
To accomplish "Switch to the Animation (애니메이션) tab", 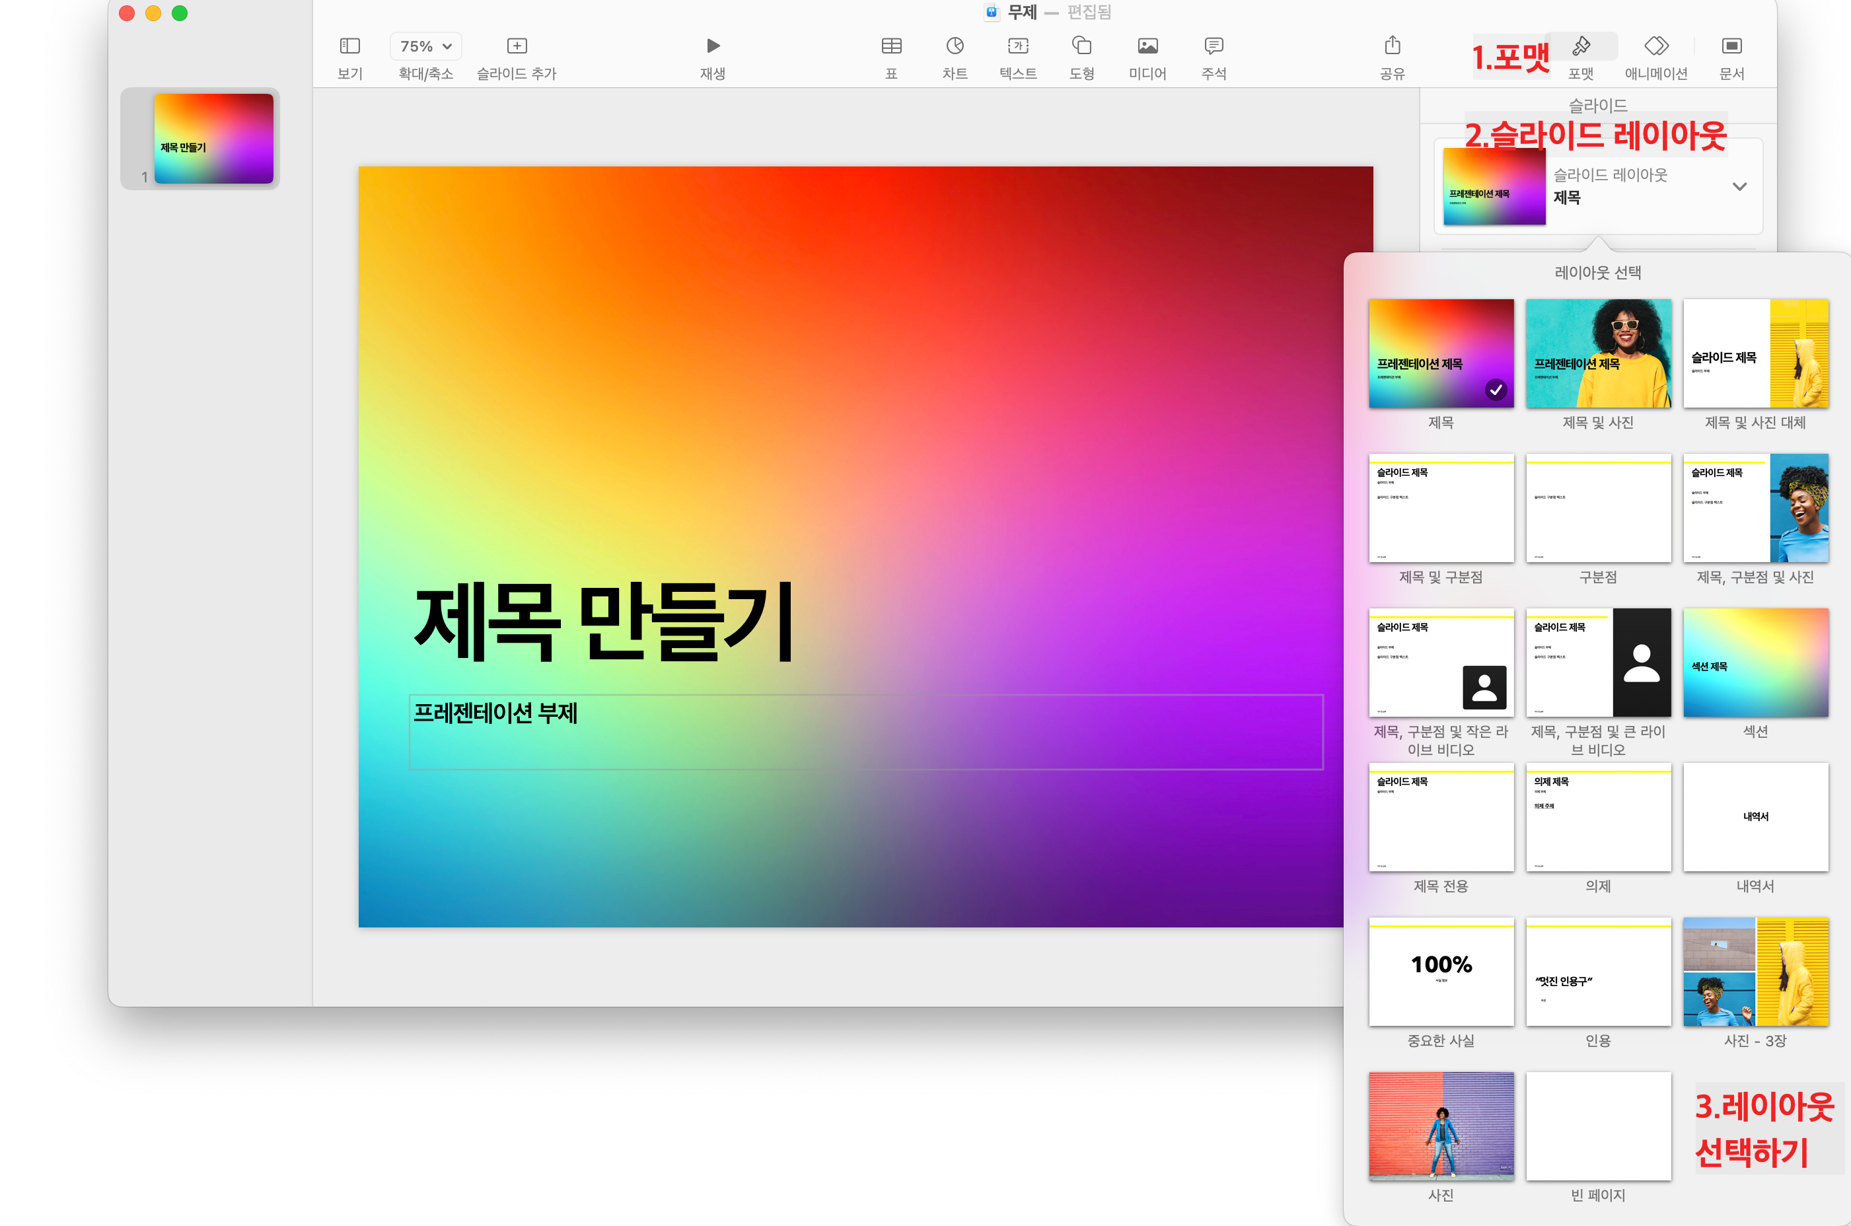I will pyautogui.click(x=1655, y=46).
